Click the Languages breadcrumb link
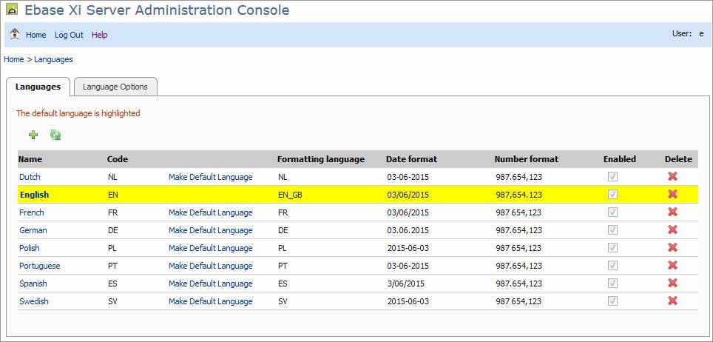 click(54, 59)
